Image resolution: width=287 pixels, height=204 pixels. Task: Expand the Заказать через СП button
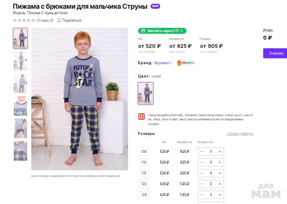162,31
